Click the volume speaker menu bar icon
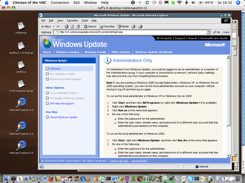Screen dimensions: 245x183 point(193,3)
